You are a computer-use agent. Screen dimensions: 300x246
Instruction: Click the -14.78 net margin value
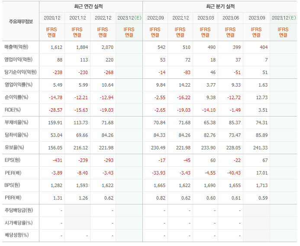point(55,97)
